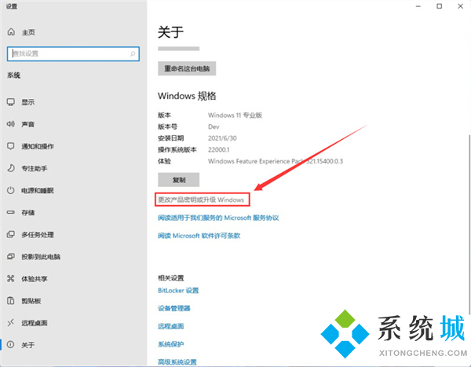The image size is (471, 367).
Task: Close the Settings window
Action: tap(460, 6)
